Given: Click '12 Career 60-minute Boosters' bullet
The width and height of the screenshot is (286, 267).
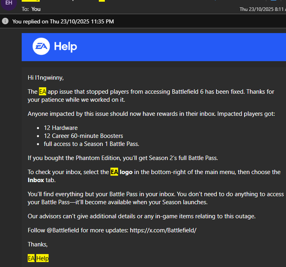Looking at the screenshot, I should click(83, 136).
